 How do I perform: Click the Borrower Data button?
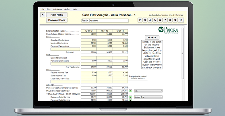pos(57,20)
